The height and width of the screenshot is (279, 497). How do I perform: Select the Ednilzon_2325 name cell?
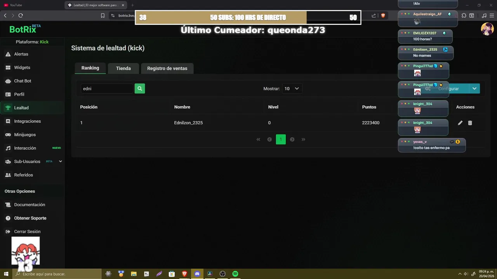(x=188, y=123)
